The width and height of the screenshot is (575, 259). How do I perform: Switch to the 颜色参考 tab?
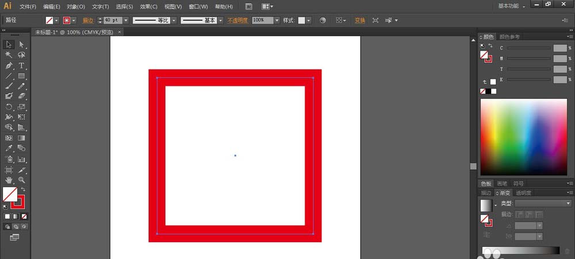[x=509, y=37]
